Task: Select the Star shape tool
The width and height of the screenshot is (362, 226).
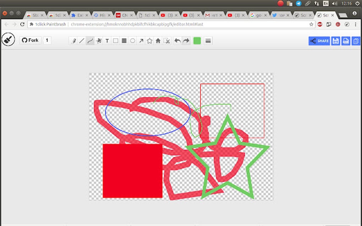Action: pyautogui.click(x=149, y=41)
